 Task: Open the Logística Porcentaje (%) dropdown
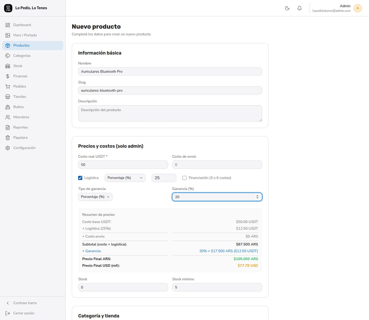tap(125, 178)
